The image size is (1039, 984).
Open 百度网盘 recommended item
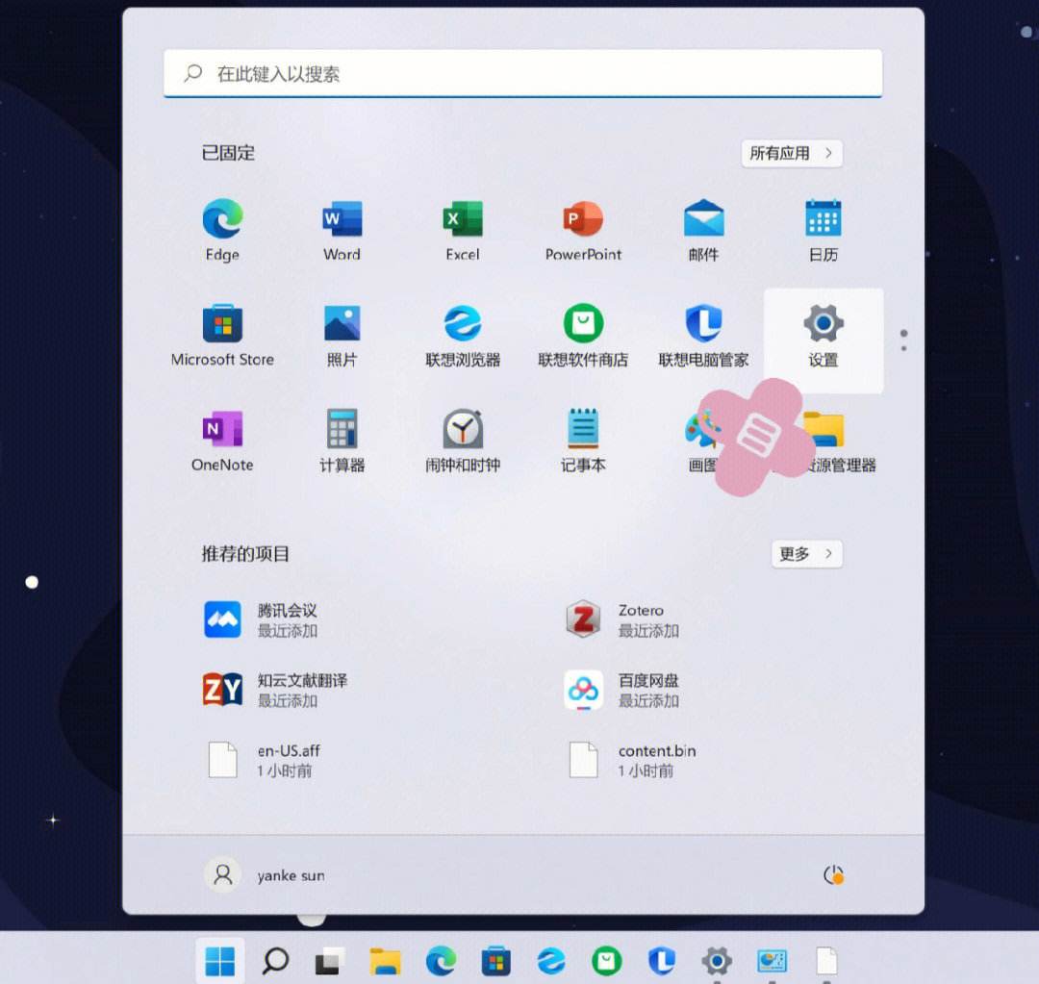coord(622,690)
